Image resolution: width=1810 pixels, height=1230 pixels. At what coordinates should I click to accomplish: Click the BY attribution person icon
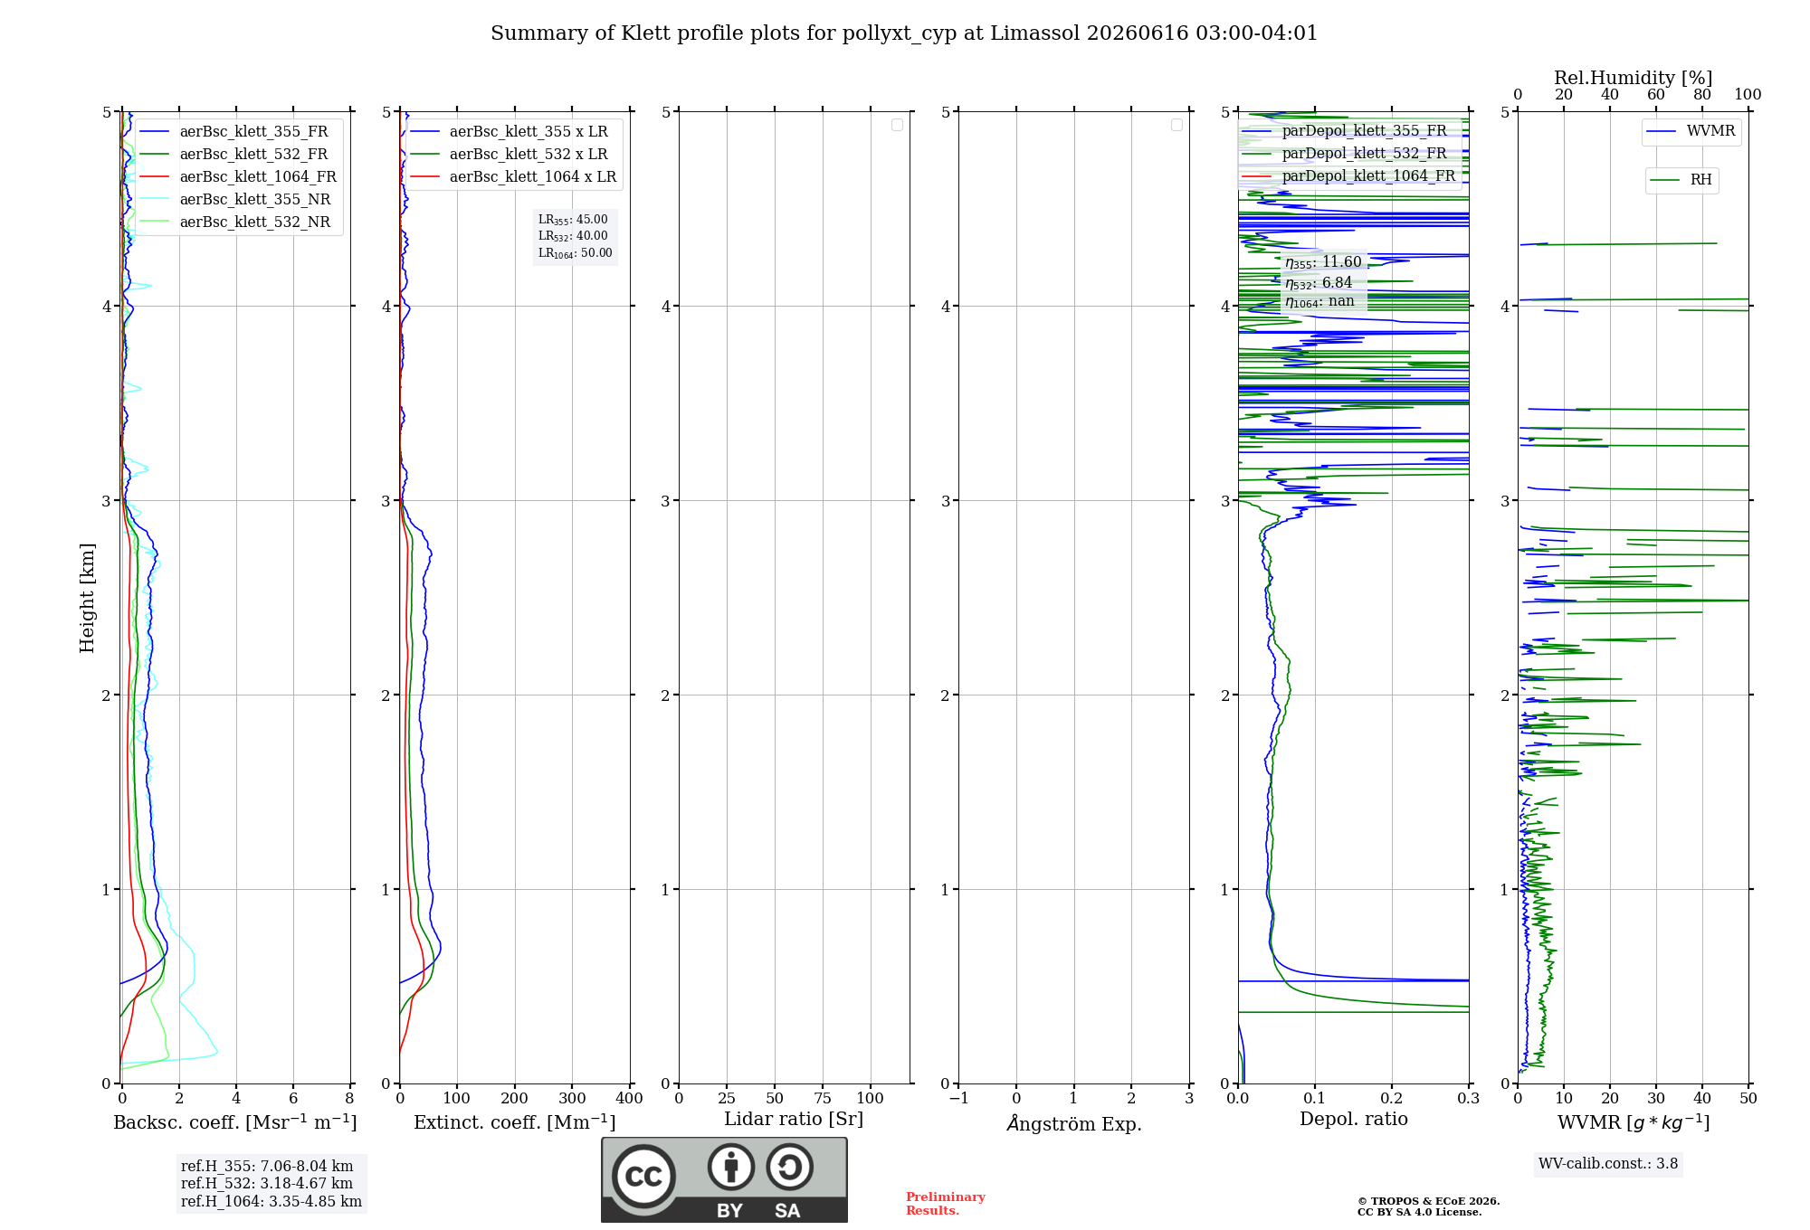pyautogui.click(x=730, y=1167)
